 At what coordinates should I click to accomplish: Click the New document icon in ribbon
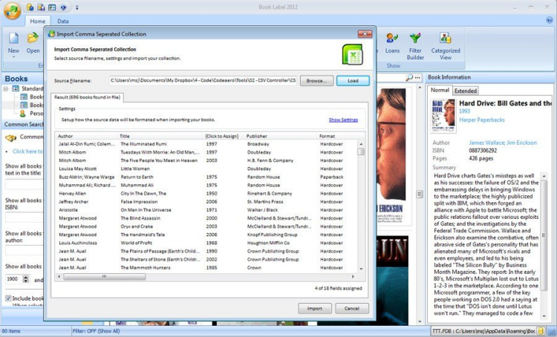tap(13, 37)
